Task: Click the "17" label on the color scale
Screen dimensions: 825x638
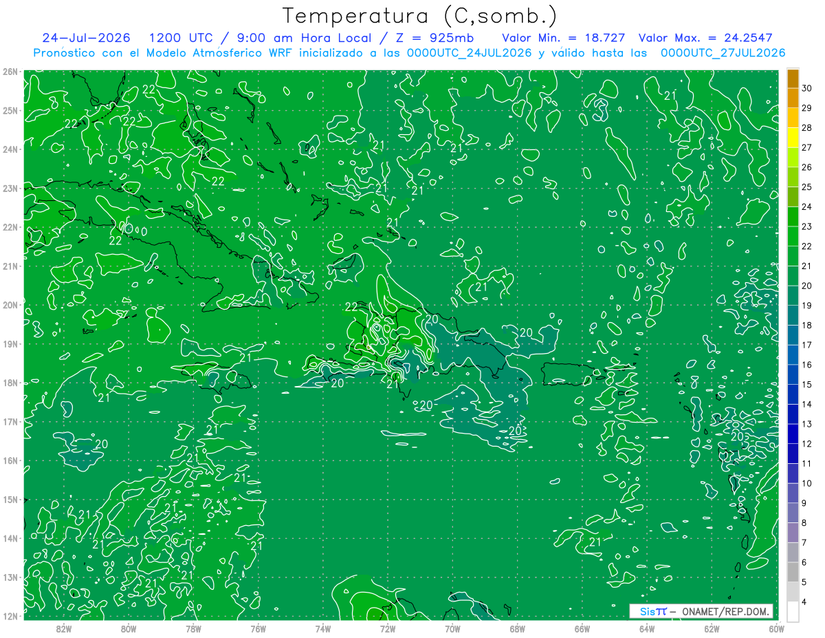Action: click(x=807, y=345)
